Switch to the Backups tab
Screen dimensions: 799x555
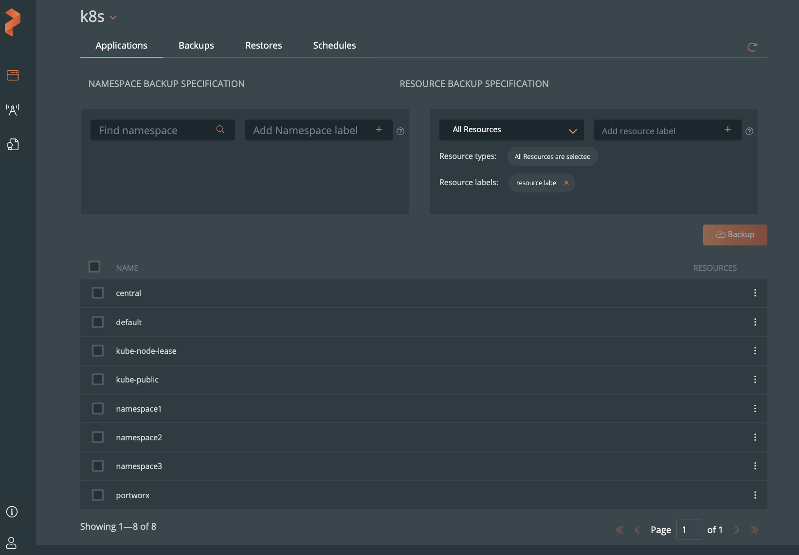[x=196, y=46]
